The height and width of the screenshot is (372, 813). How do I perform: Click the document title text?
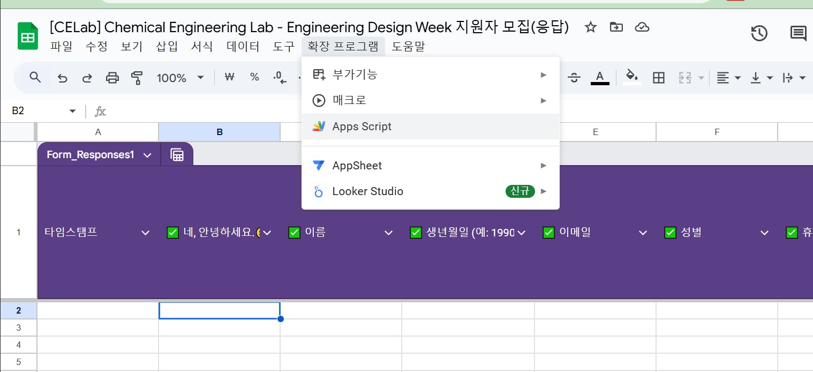click(309, 27)
